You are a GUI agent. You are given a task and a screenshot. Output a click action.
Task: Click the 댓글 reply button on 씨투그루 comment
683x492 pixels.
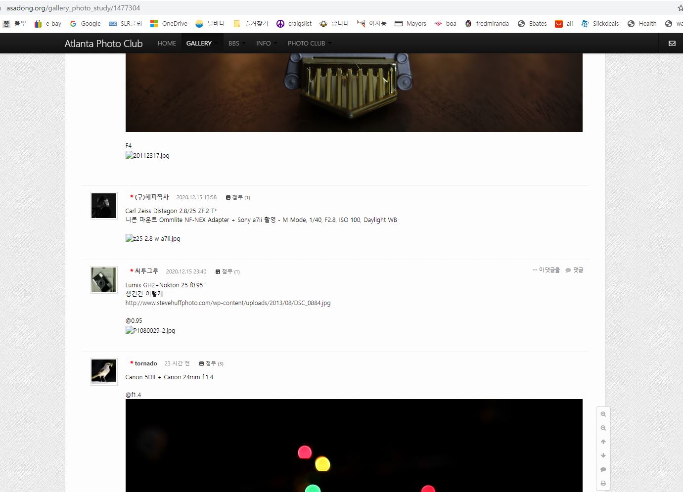[x=574, y=270]
